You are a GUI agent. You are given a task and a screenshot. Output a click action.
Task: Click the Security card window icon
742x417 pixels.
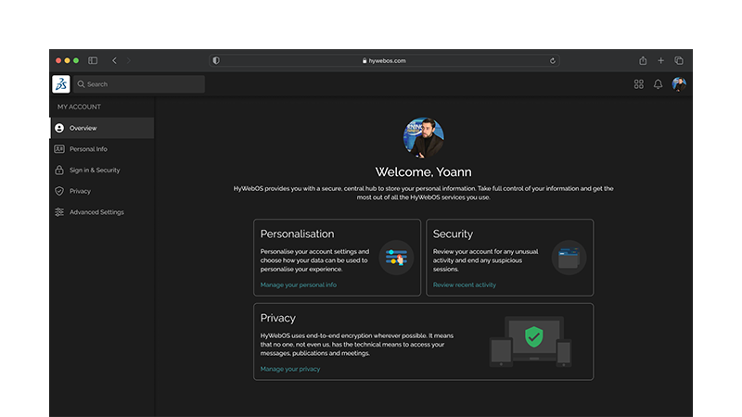[x=569, y=258]
